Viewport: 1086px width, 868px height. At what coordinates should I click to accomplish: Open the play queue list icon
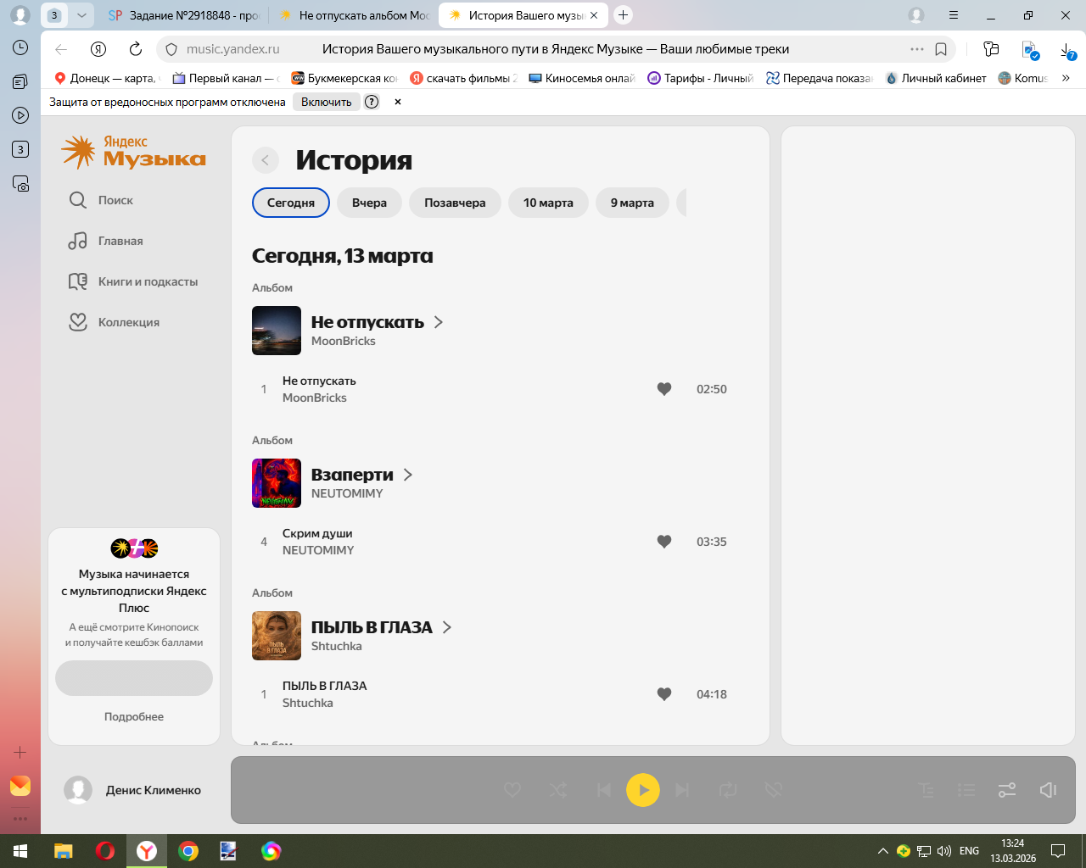[966, 790]
